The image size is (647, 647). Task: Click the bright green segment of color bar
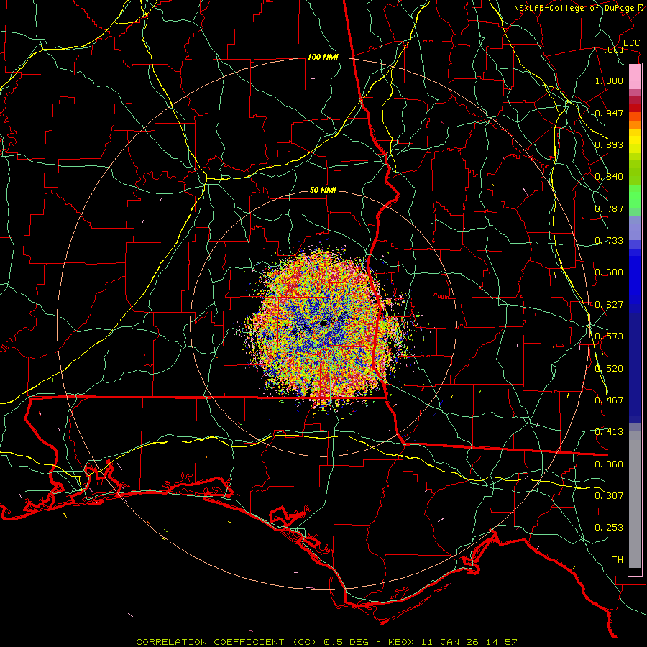(635, 196)
